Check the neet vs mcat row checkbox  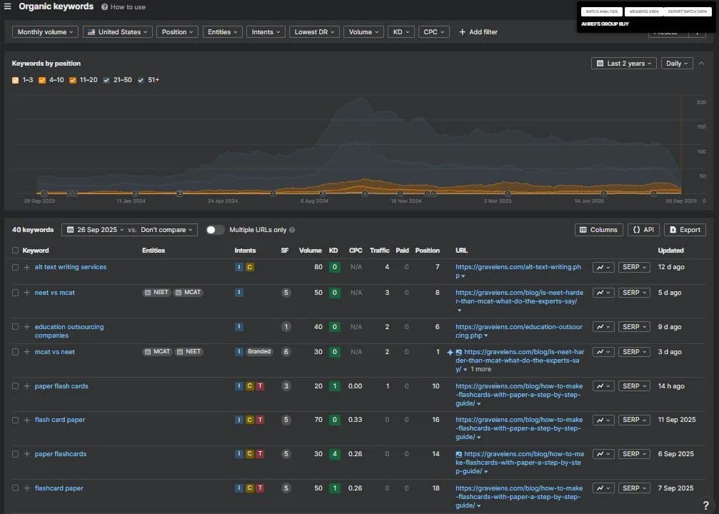coord(15,293)
